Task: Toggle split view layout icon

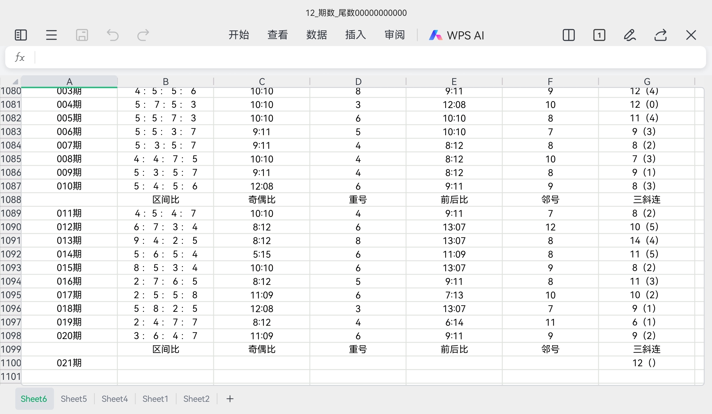Action: click(568, 35)
